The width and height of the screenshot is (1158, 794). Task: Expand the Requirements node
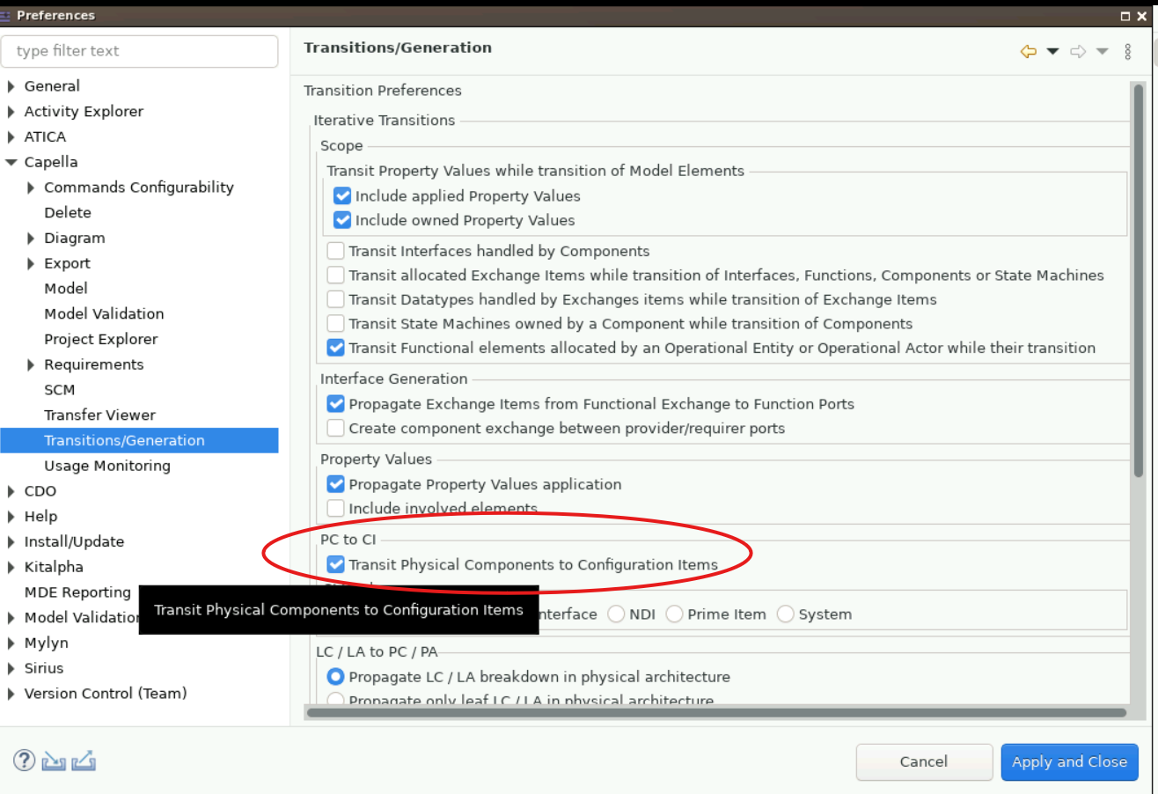32,364
